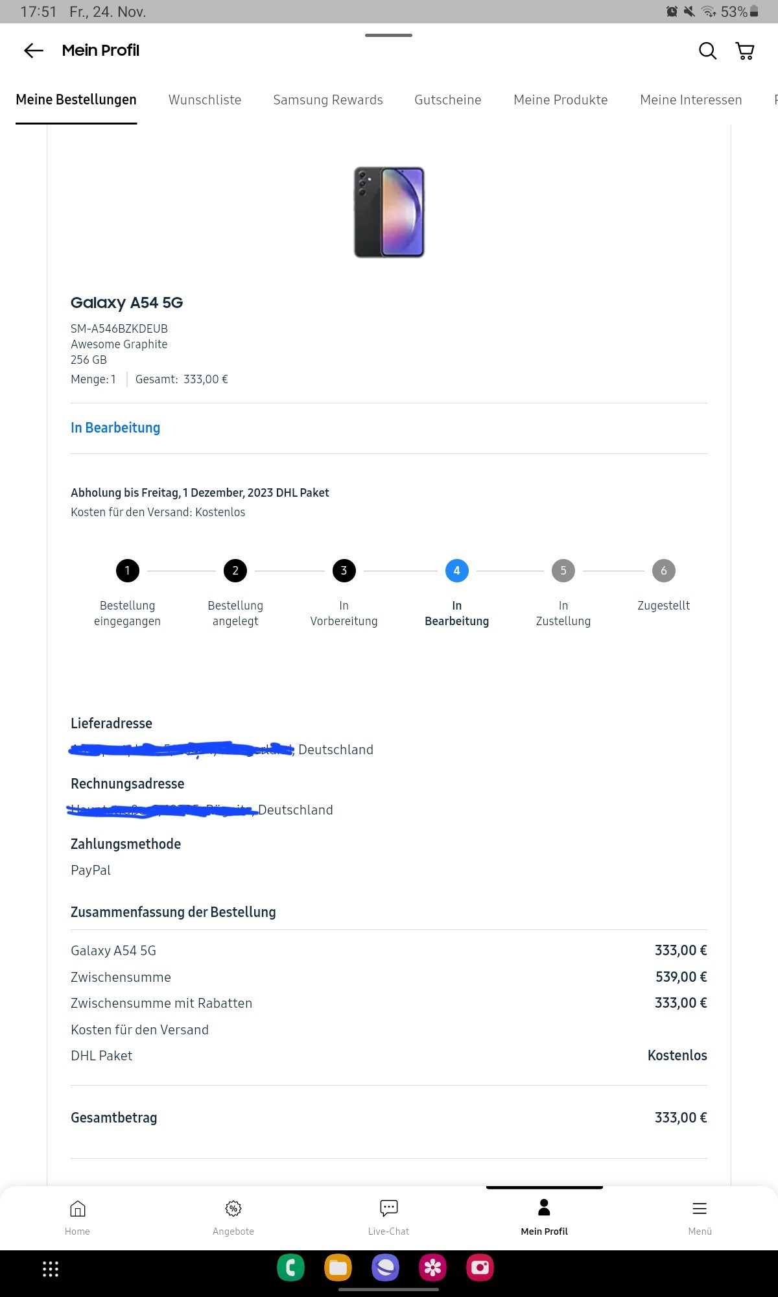
Task: Open Angebote offers section
Action: 233,1216
